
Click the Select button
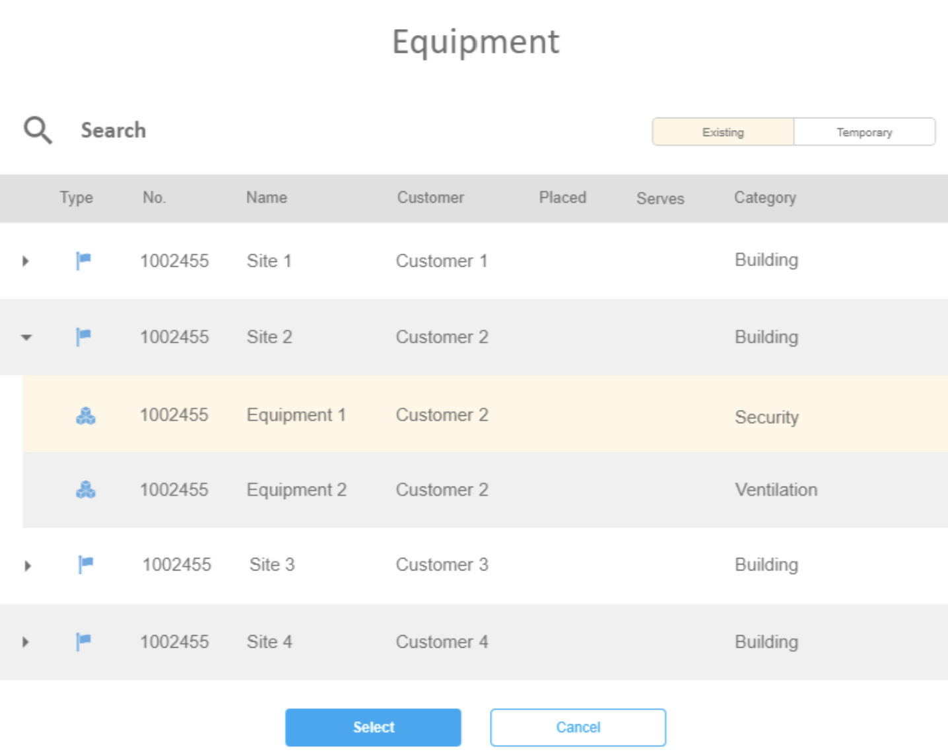373,727
